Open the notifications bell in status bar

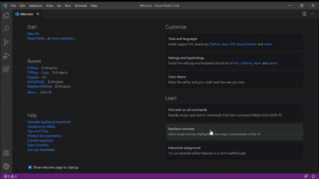pos(314,176)
